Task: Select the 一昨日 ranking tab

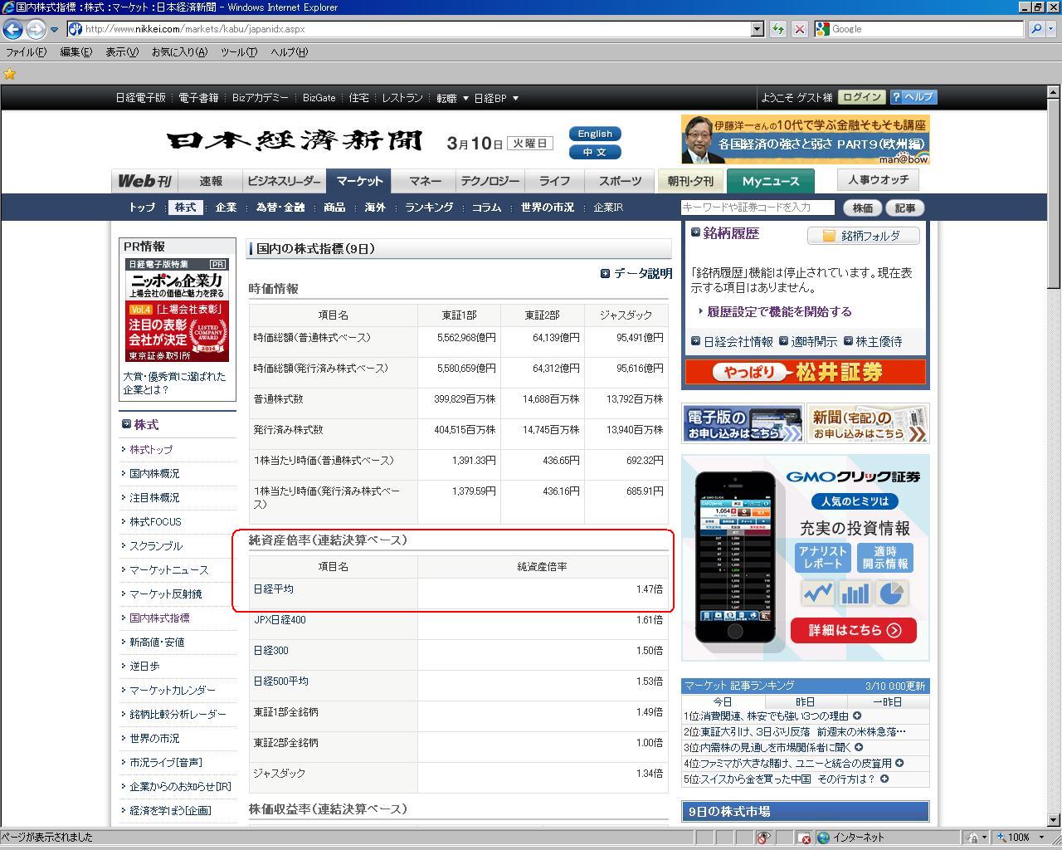Action: [x=887, y=701]
